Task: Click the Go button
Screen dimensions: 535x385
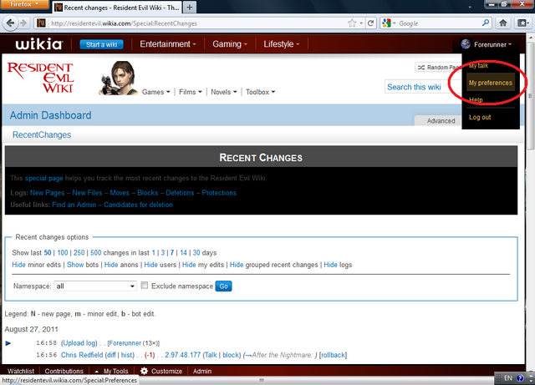Action: tap(223, 286)
